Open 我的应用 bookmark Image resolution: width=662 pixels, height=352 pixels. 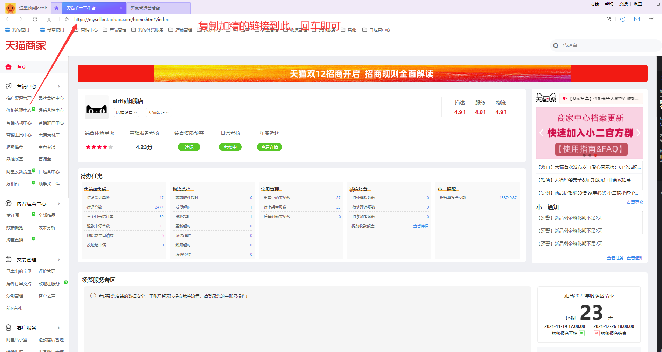click(x=17, y=30)
